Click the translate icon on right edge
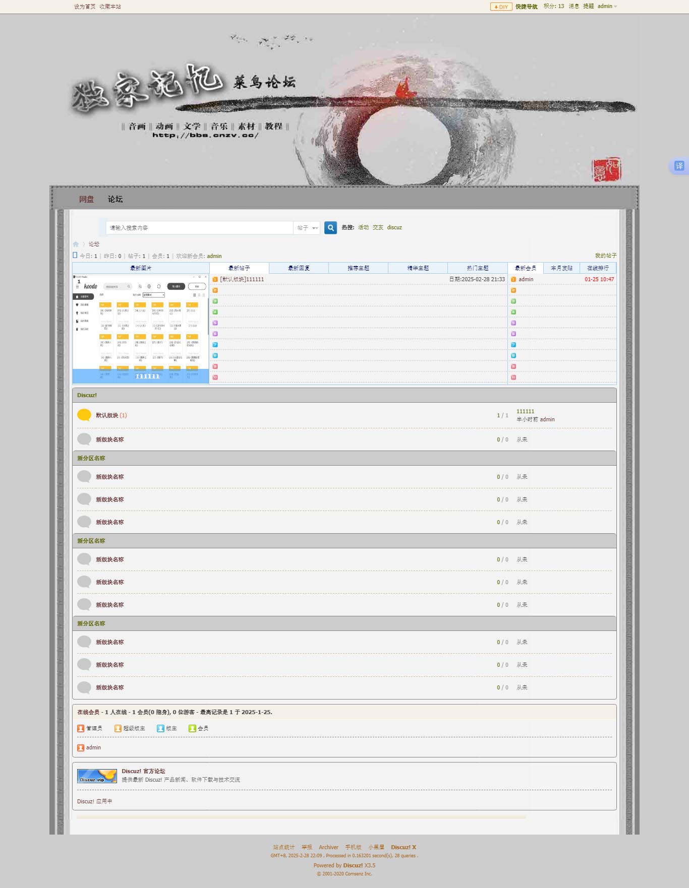The image size is (689, 888). click(679, 166)
